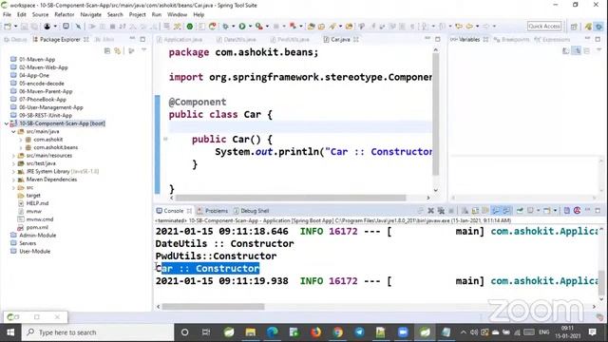This screenshot has width=608, height=342.
Task: Click Chrome icon in taskbar
Action: [x=338, y=332]
